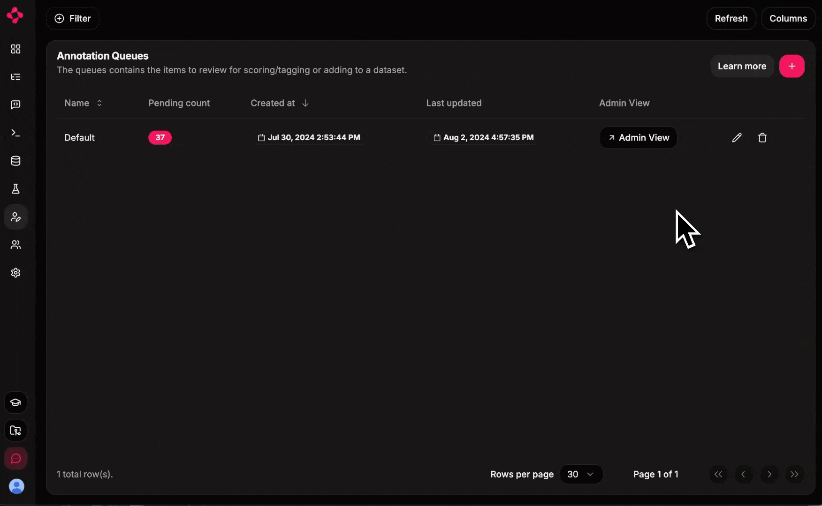Open evaluations via the flask icon
The height and width of the screenshot is (506, 822).
pyautogui.click(x=15, y=189)
